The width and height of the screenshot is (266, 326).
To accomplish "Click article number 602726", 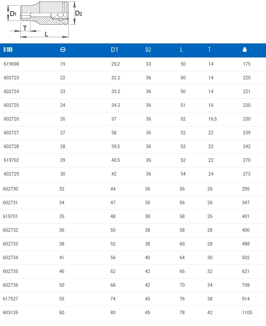I will tap(11, 119).
